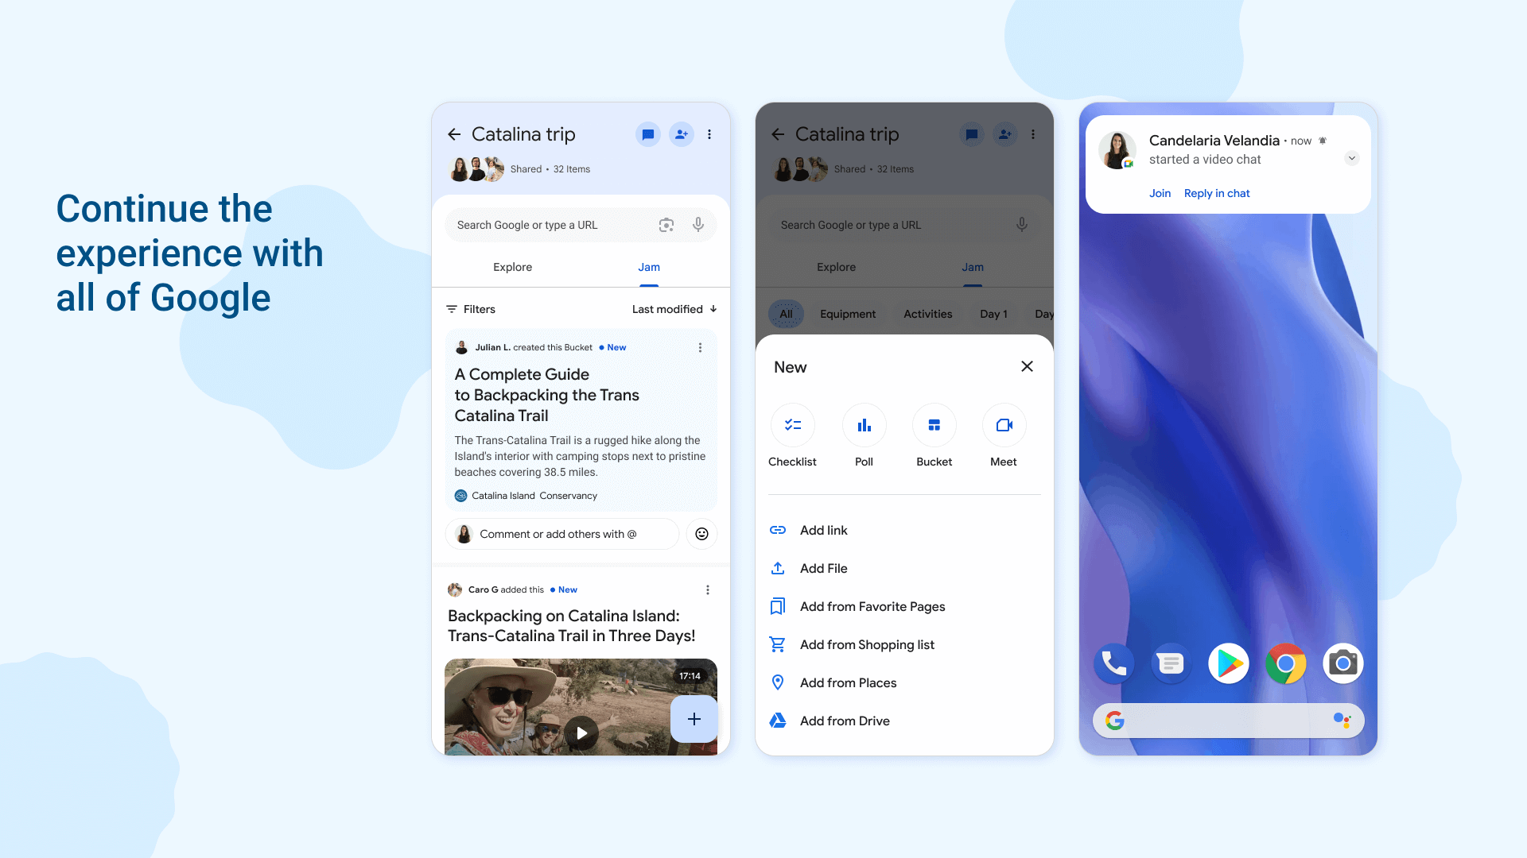The image size is (1527, 858).
Task: Select the Activities filter chip
Action: click(927, 313)
